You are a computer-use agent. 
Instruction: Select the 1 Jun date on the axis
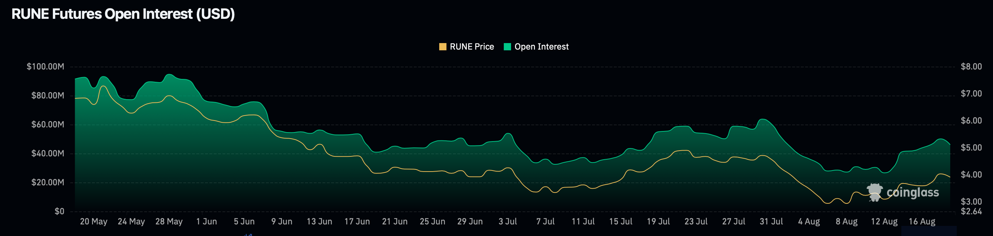[206, 222]
